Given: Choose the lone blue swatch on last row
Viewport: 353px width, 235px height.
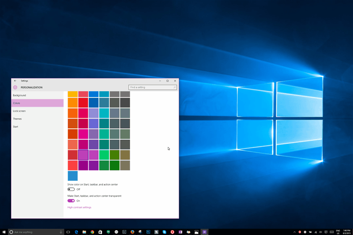Looking at the screenshot, I should (x=73, y=176).
